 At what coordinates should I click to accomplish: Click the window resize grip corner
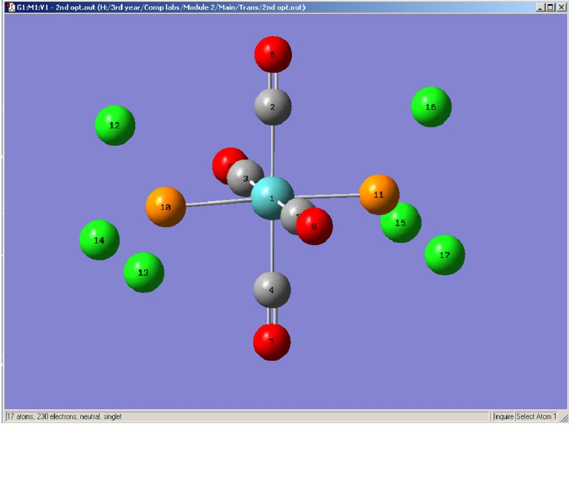[x=564, y=418]
